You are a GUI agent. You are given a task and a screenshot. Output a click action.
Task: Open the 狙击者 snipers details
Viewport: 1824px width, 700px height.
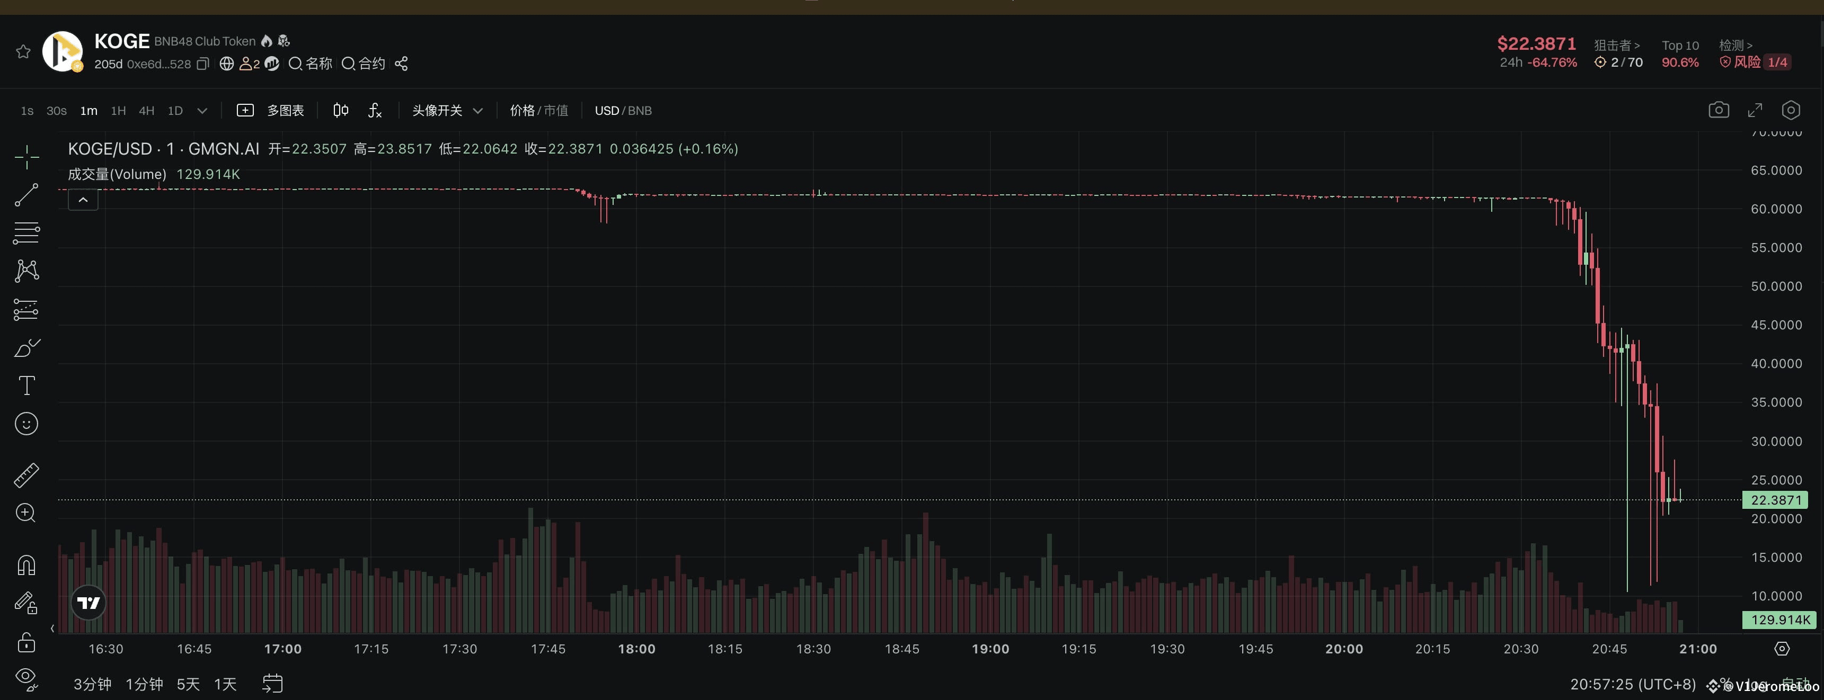pos(1616,46)
